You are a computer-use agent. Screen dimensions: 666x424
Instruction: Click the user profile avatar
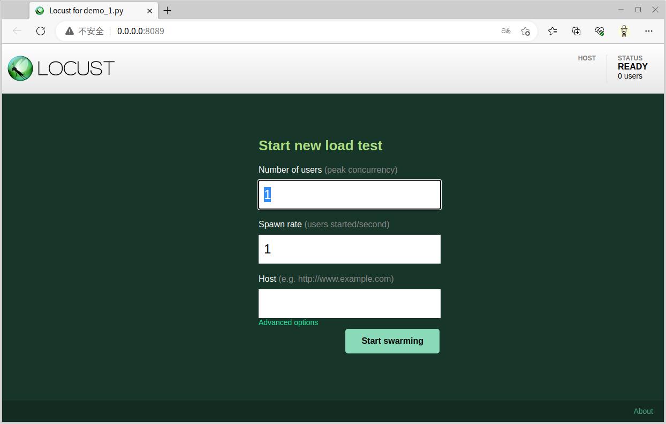click(x=624, y=31)
